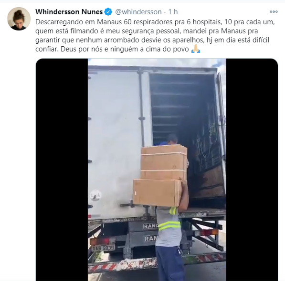
Task: Click the upper cardboard box in the video
Action: click(x=164, y=162)
